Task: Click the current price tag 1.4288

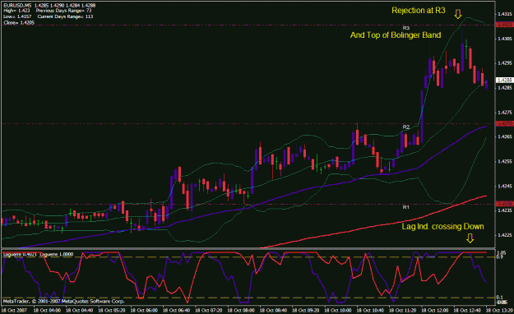Action: pos(505,80)
